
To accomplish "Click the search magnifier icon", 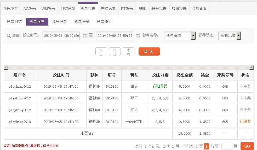I will [9, 36].
